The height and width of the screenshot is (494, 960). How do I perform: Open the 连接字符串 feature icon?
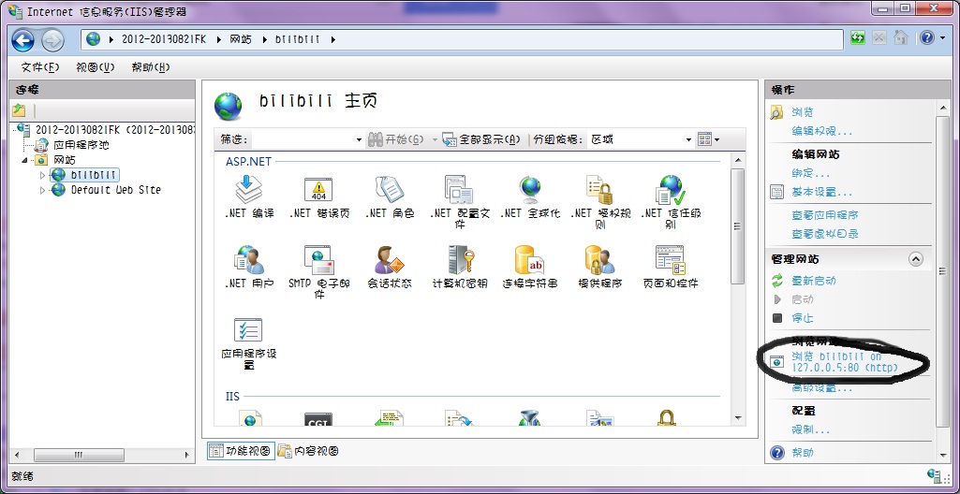(529, 259)
